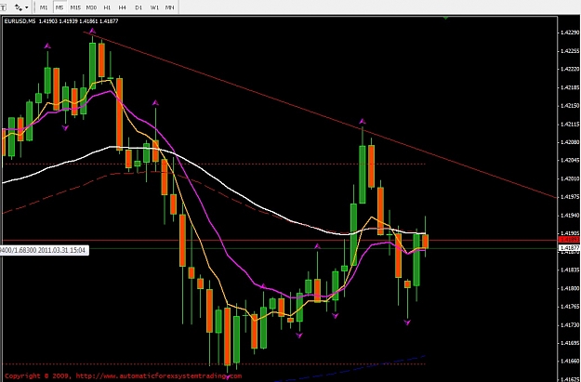Click the 2011.03.31 15:04 tooltip label

[x=44, y=250]
